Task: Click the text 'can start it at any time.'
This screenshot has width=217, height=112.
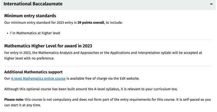Action: (23, 105)
